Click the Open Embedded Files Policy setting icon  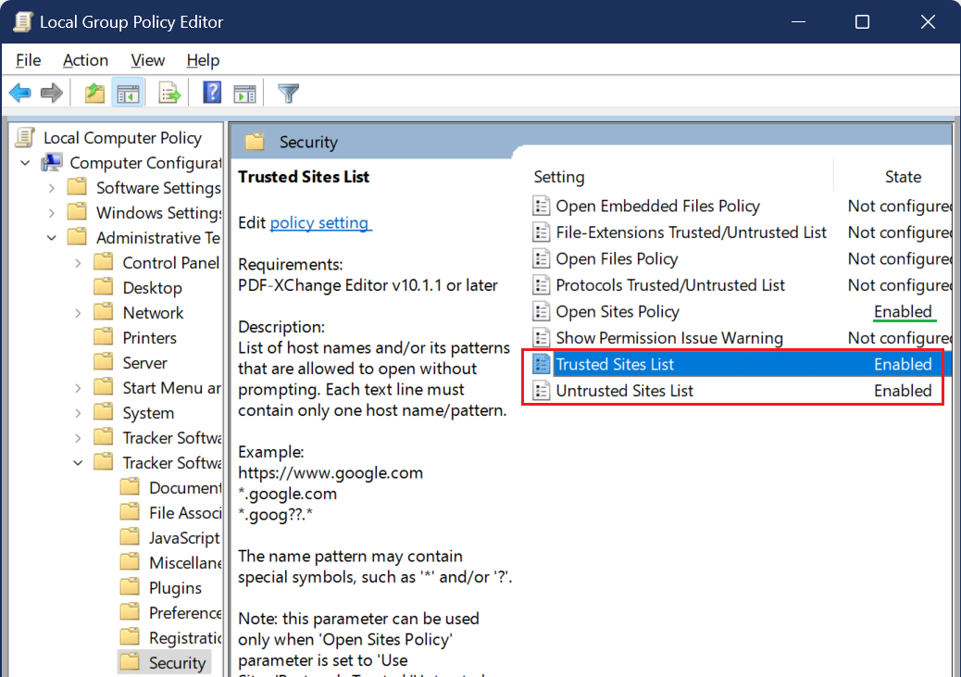click(541, 206)
